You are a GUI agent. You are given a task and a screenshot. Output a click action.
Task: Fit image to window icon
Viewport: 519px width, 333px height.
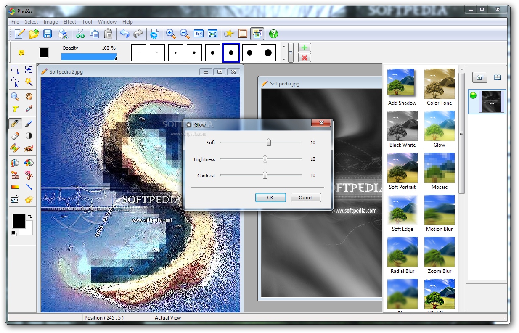212,34
